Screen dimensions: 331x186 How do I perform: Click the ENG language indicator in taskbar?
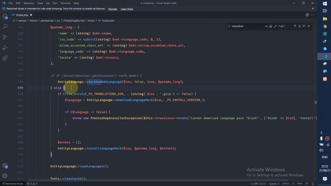(x=325, y=157)
